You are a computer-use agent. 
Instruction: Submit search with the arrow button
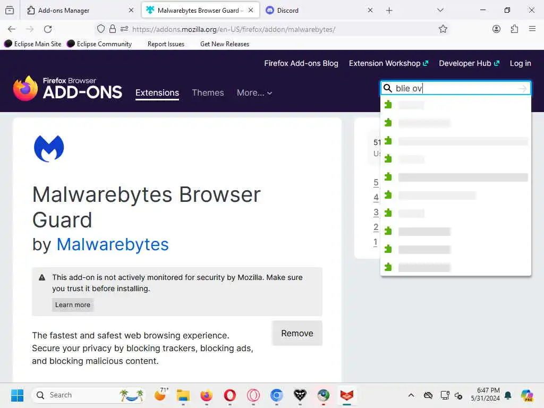click(523, 89)
